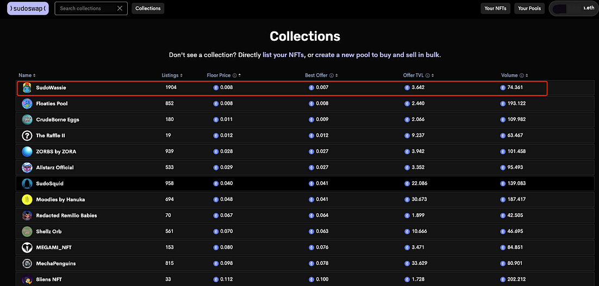
Task: Sort collections by Name column arrows
Action: (x=34, y=75)
